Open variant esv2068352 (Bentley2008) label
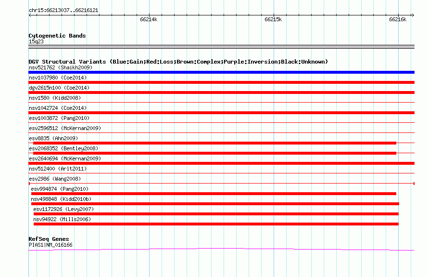 coord(63,148)
